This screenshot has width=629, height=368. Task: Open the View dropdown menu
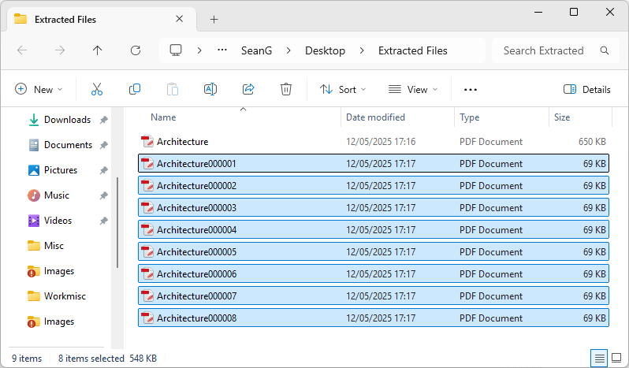(413, 89)
